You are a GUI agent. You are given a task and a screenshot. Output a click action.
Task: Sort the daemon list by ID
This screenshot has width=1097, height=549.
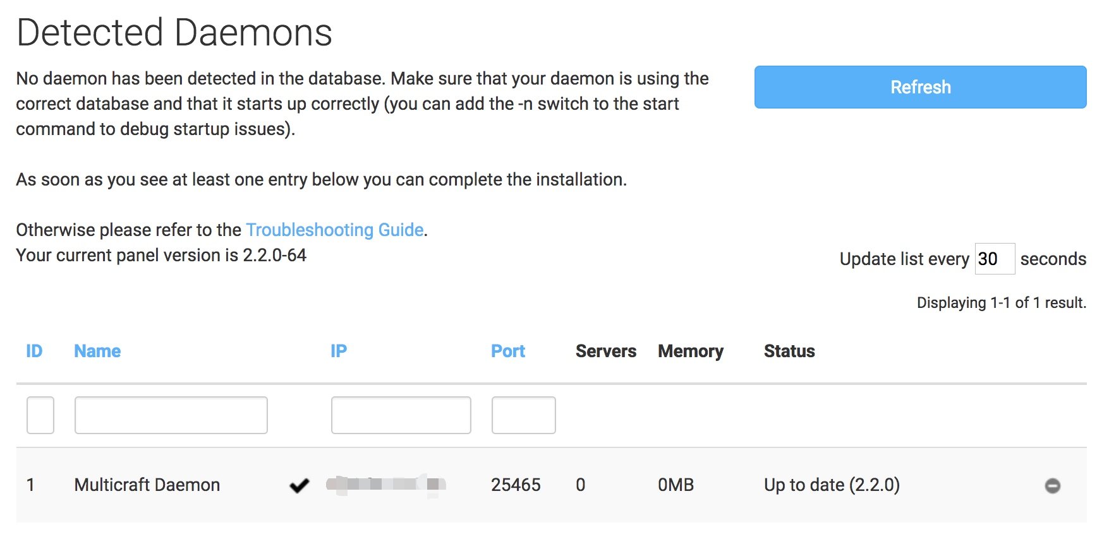pyautogui.click(x=34, y=351)
